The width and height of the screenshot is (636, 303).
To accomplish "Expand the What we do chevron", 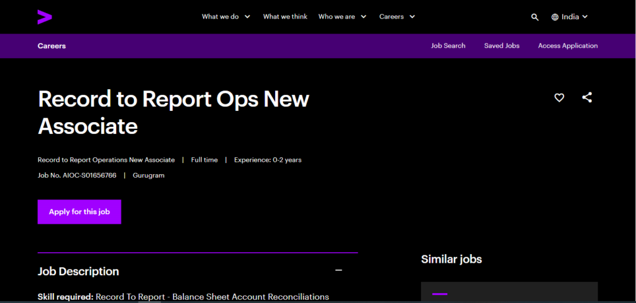I will coord(247,17).
